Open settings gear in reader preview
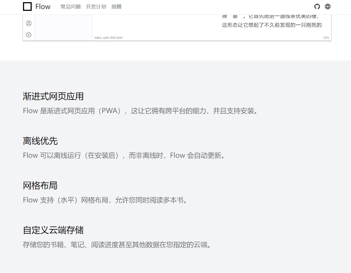Image resolution: width=351 pixels, height=273 pixels. [29, 35]
